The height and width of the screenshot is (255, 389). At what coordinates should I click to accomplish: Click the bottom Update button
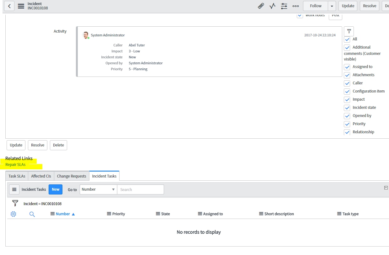(x=16, y=145)
